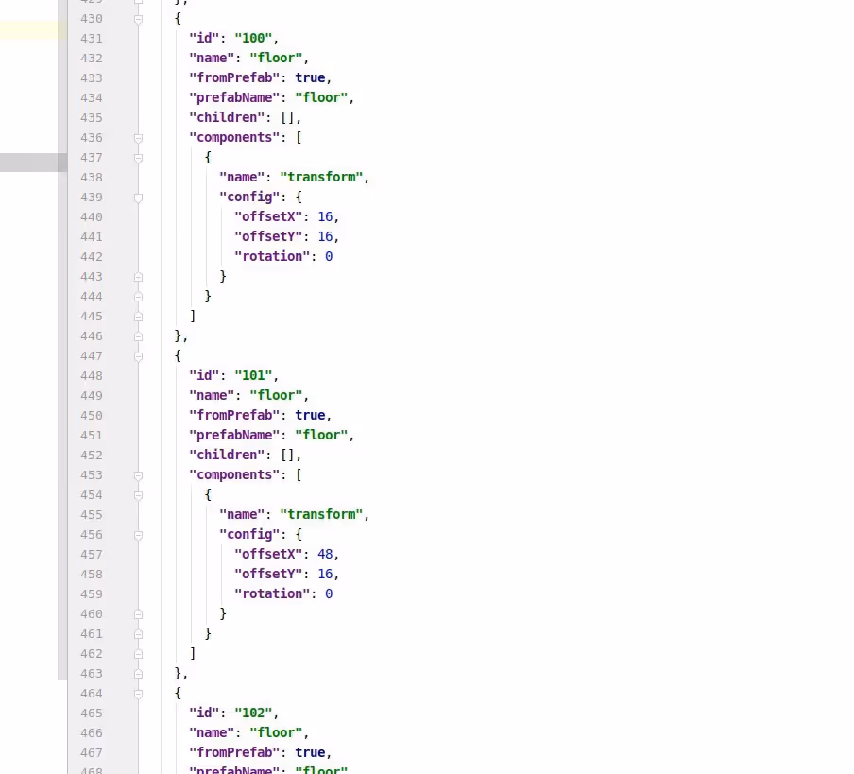Click line number 448 in the gutter

[92, 376]
